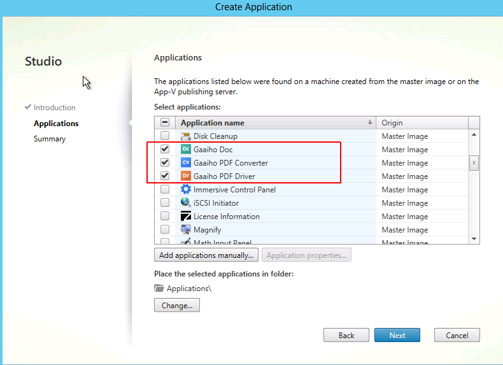Viewport: 503px width, 365px height.
Task: Check the iSCSI Initiator checkbox
Action: [165, 203]
